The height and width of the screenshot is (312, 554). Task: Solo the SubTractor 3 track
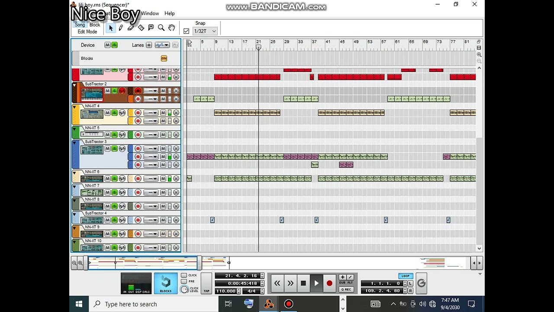click(114, 149)
